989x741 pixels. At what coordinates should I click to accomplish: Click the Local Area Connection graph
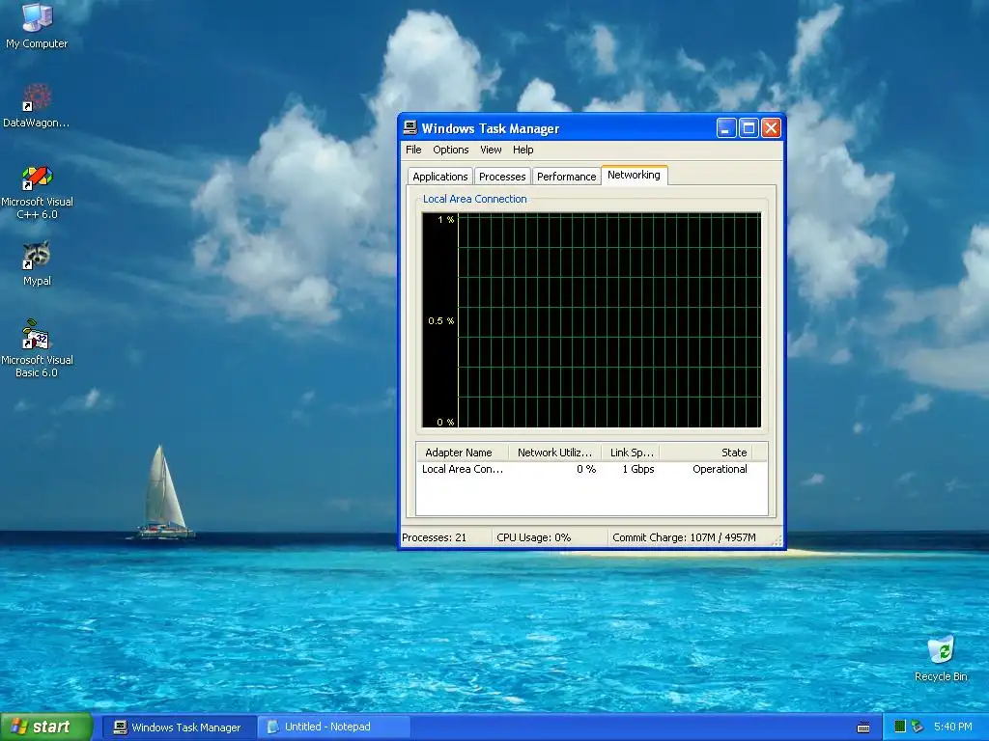click(592, 320)
